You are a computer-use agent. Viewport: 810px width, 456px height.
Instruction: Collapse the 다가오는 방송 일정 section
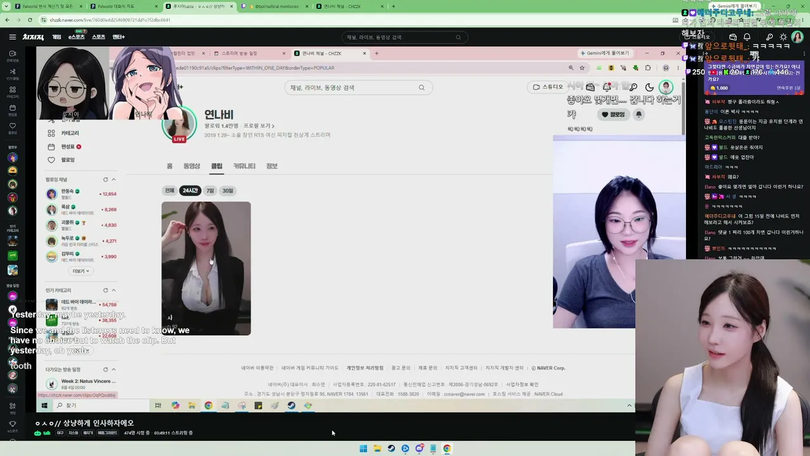point(114,369)
